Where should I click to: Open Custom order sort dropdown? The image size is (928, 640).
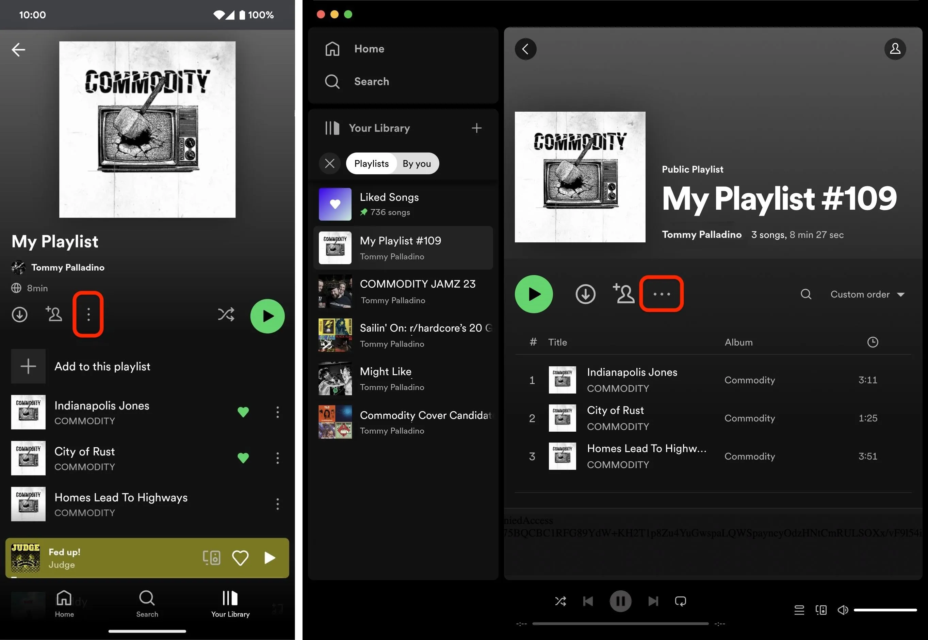tap(867, 294)
